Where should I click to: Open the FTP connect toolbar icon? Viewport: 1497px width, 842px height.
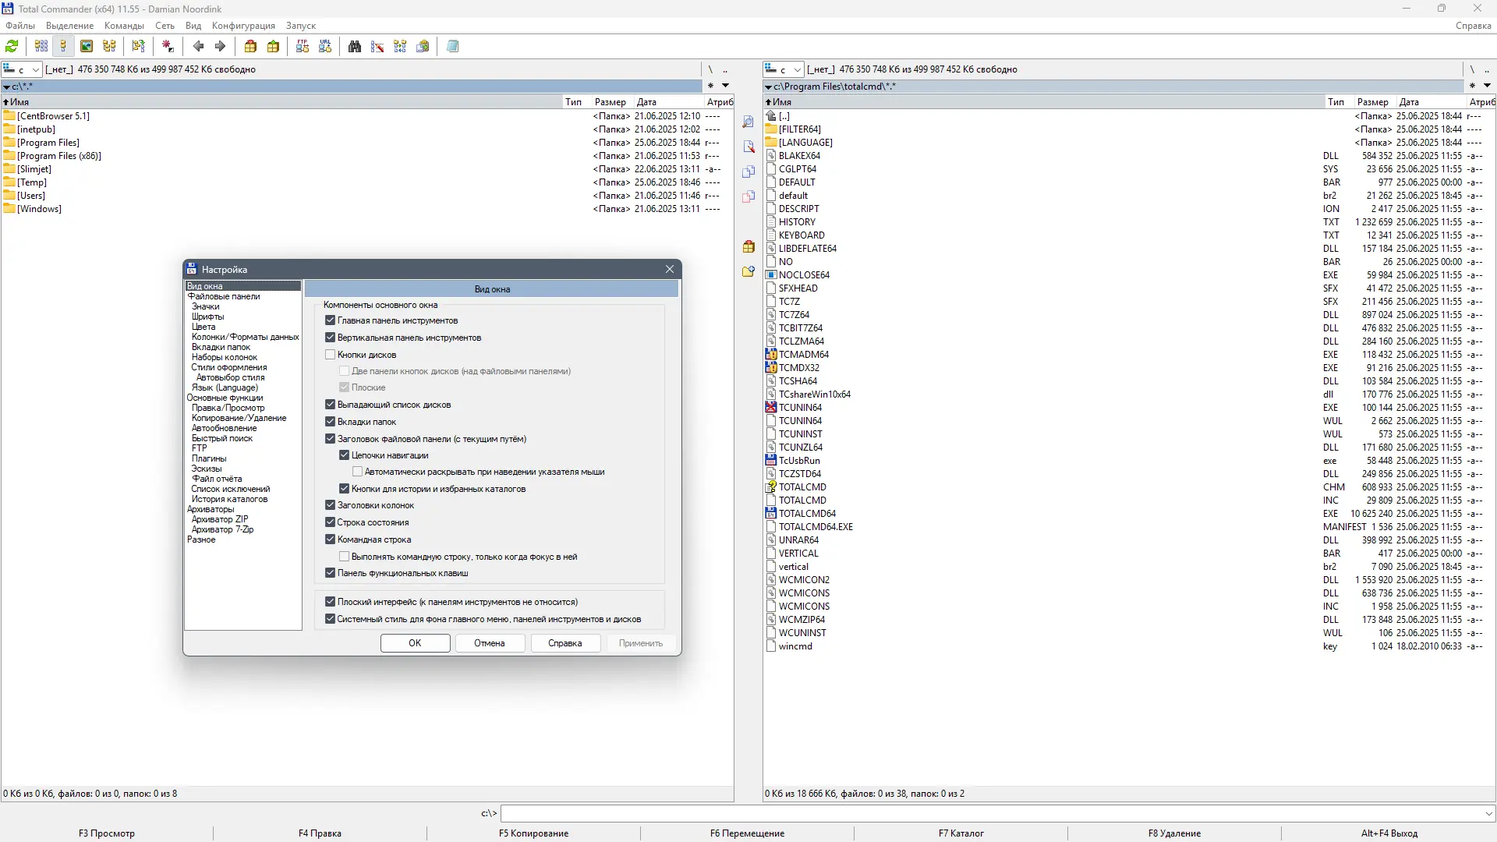pyautogui.click(x=303, y=47)
